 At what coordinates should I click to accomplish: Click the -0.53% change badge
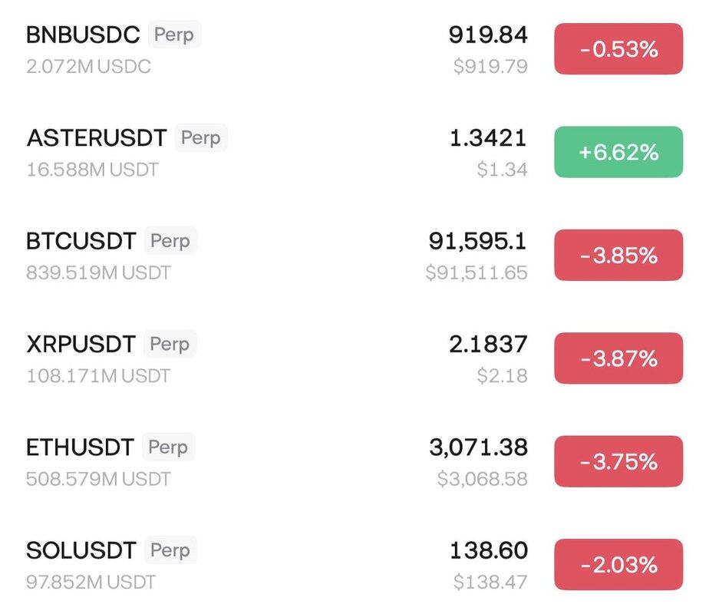(618, 49)
